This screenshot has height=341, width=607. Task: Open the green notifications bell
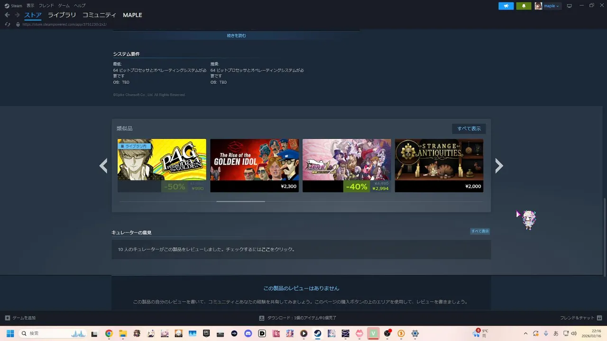click(x=524, y=6)
